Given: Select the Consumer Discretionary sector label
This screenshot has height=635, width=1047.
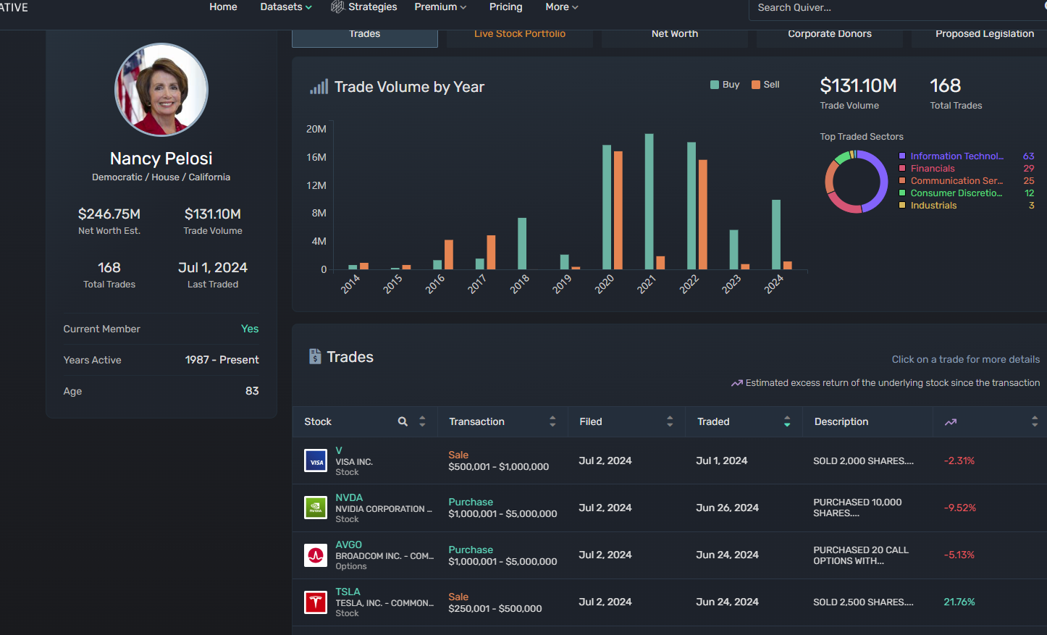Looking at the screenshot, I should [956, 193].
